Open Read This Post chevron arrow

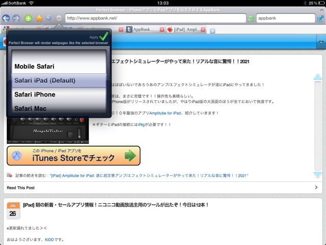316,187
